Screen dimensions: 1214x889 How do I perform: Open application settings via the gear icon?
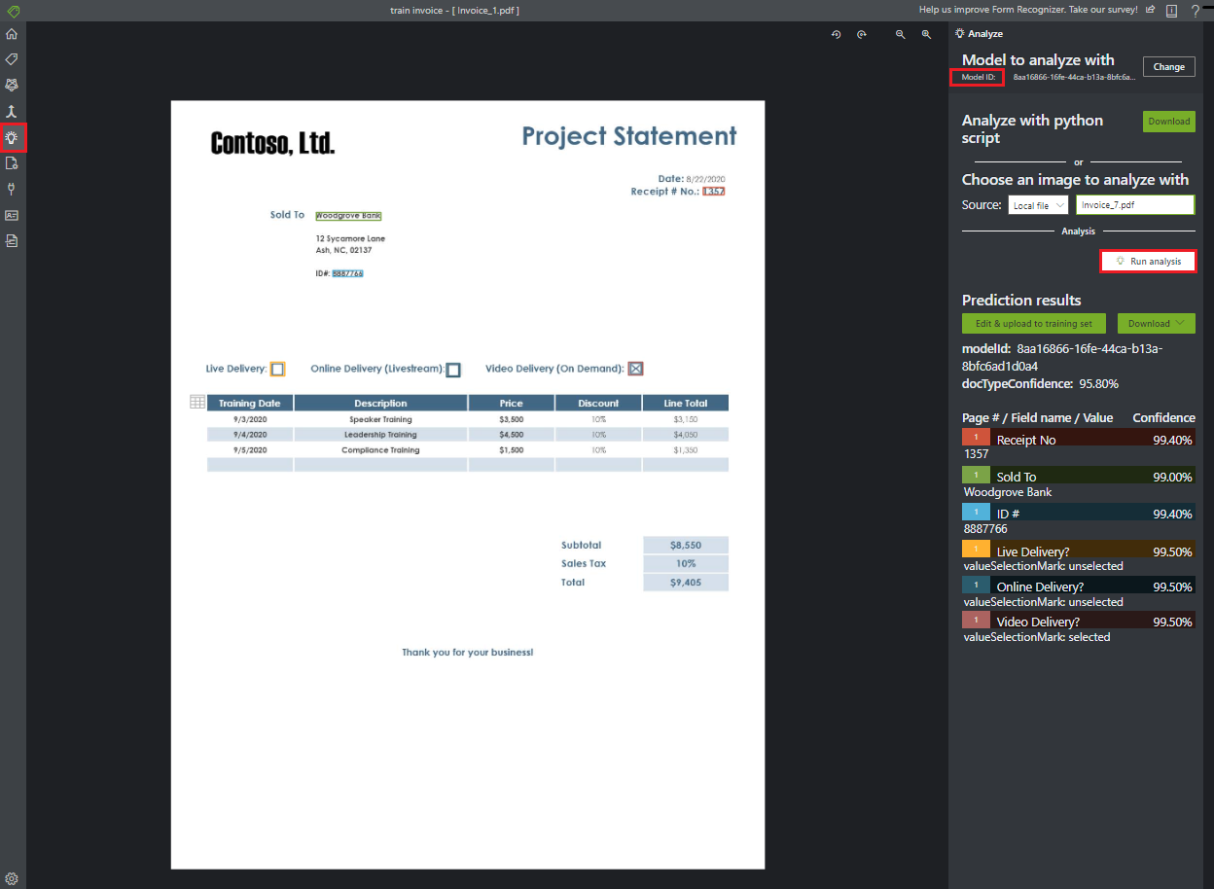point(12,877)
